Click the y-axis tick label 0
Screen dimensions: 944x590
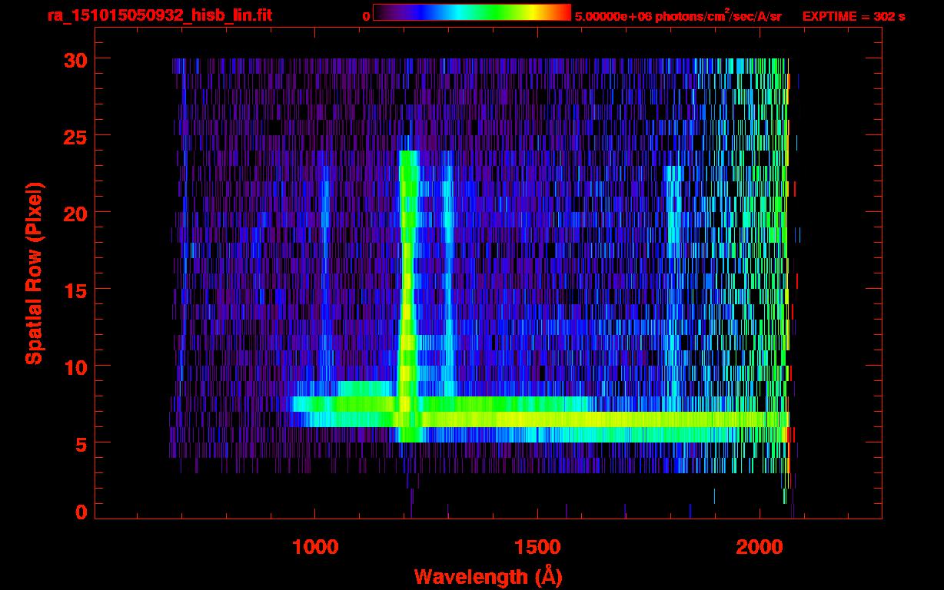coord(81,512)
